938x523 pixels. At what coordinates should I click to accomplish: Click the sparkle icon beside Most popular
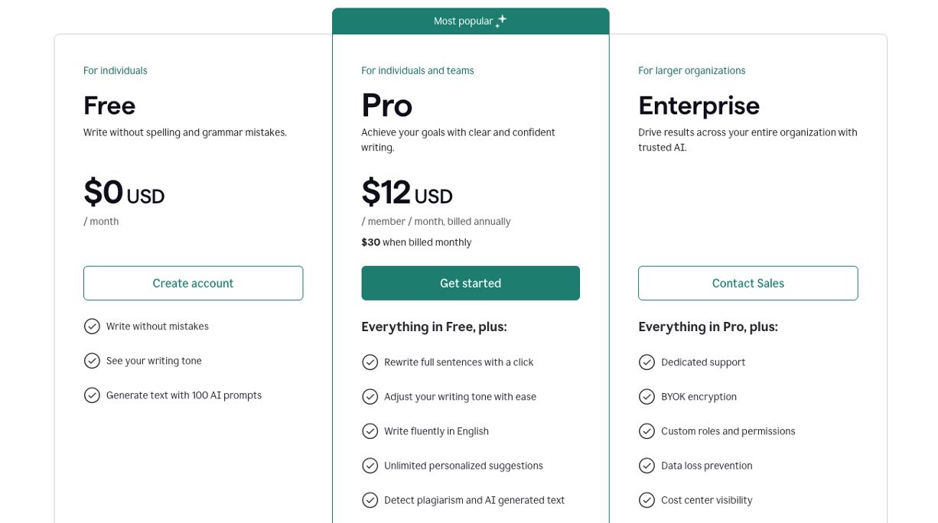501,21
